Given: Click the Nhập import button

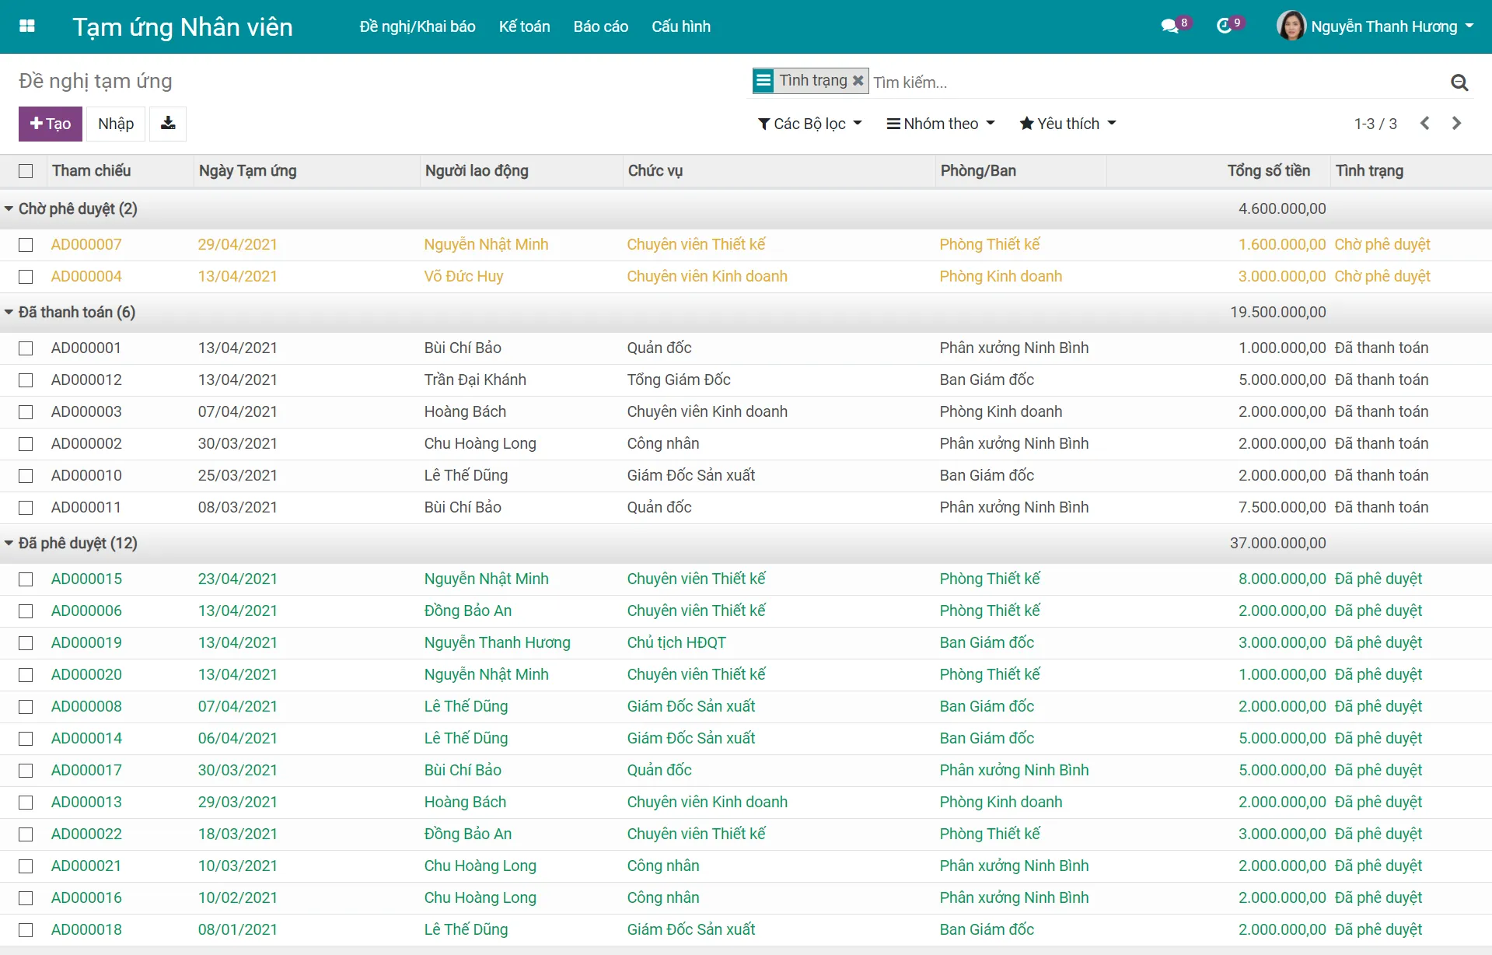Looking at the screenshot, I should click(x=116, y=124).
